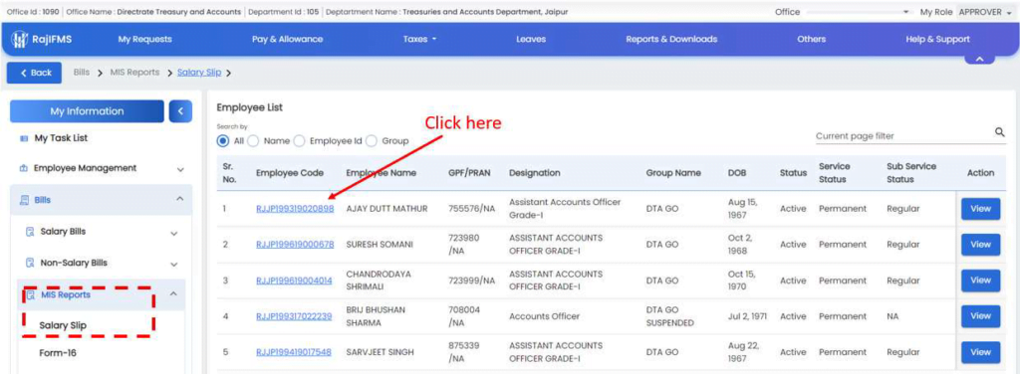Click the Sub Service Status column header
Screen dimensions: 1020x374
click(911, 173)
